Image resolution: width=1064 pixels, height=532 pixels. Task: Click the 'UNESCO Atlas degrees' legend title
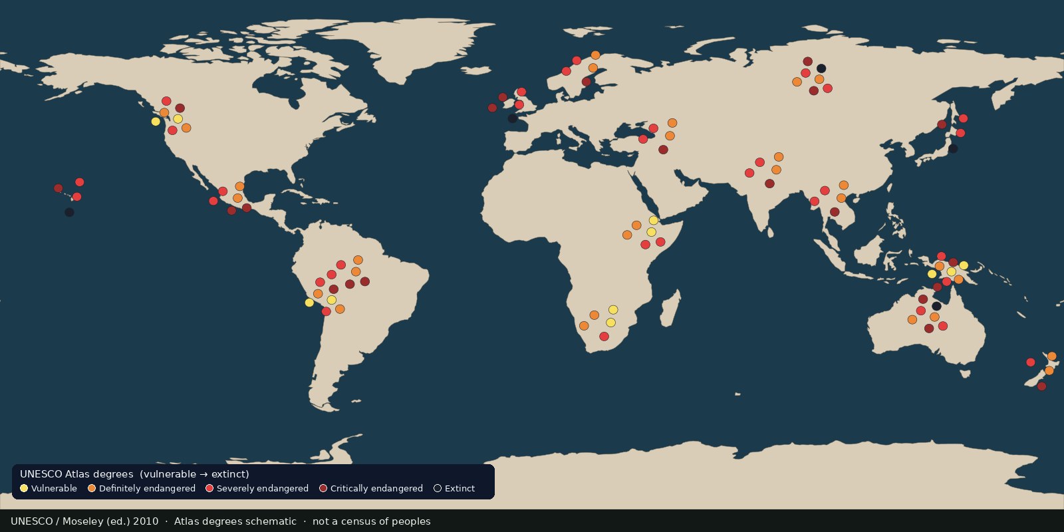click(76, 474)
